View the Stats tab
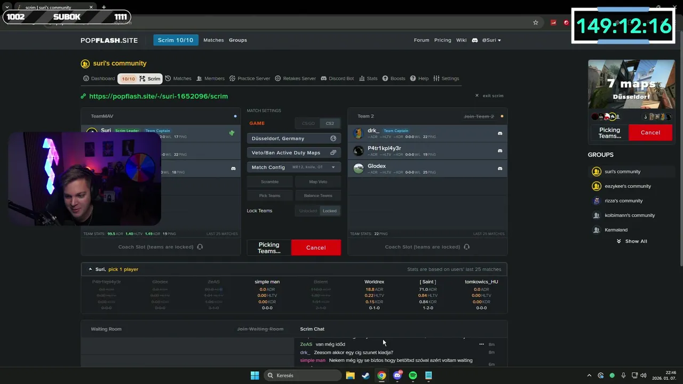The width and height of the screenshot is (683, 384). coord(368,78)
